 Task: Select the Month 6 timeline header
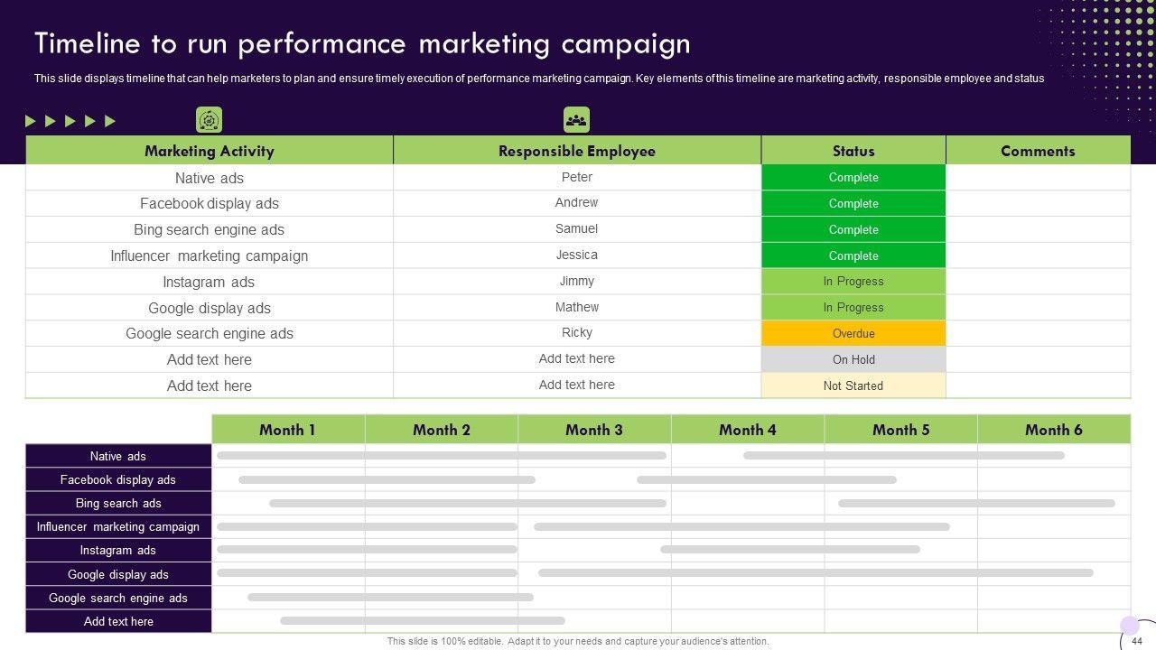coord(1053,430)
